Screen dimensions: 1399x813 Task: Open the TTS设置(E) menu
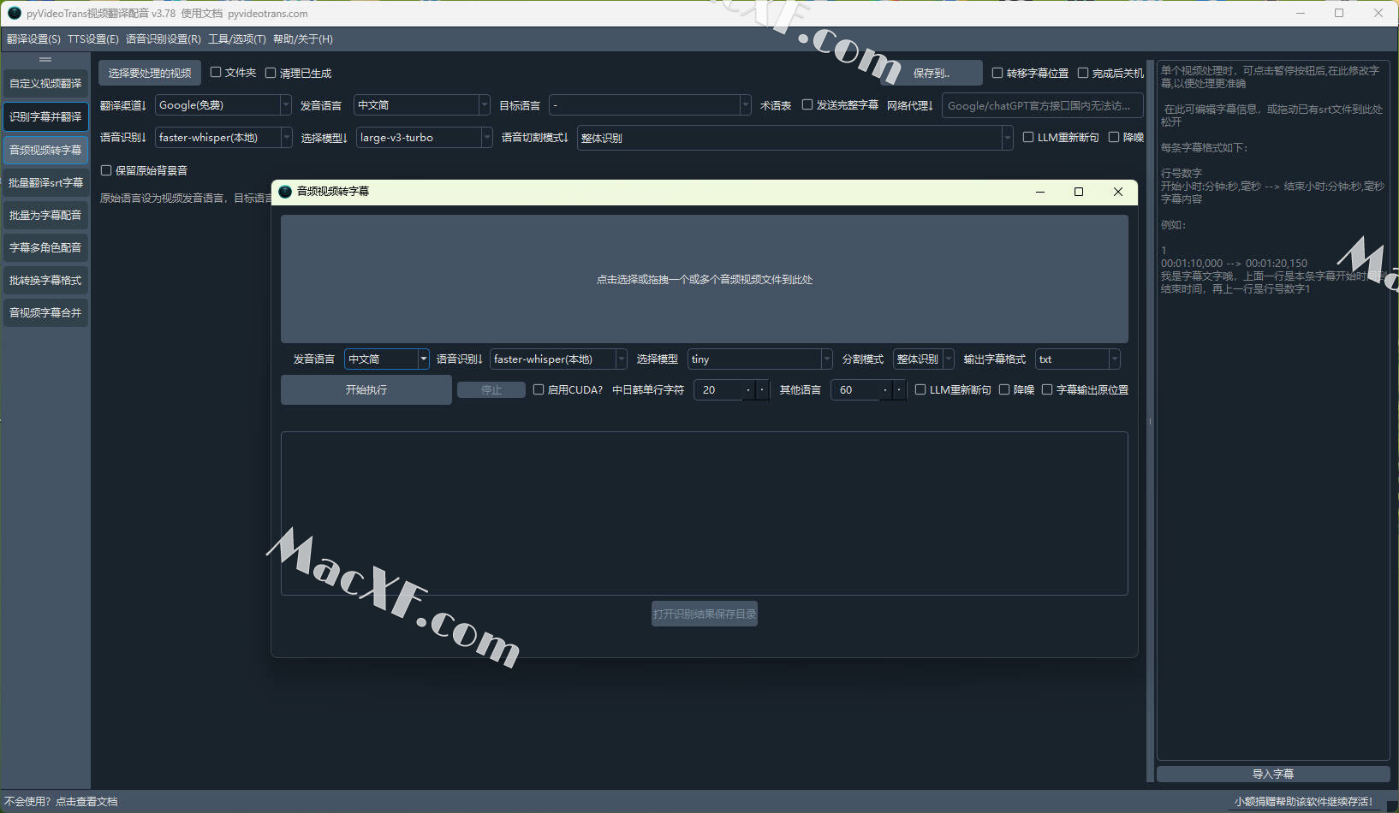(x=92, y=39)
